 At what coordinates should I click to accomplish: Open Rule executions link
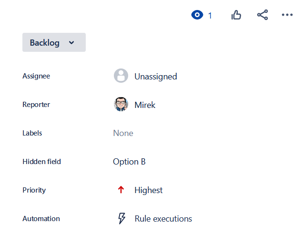click(163, 219)
